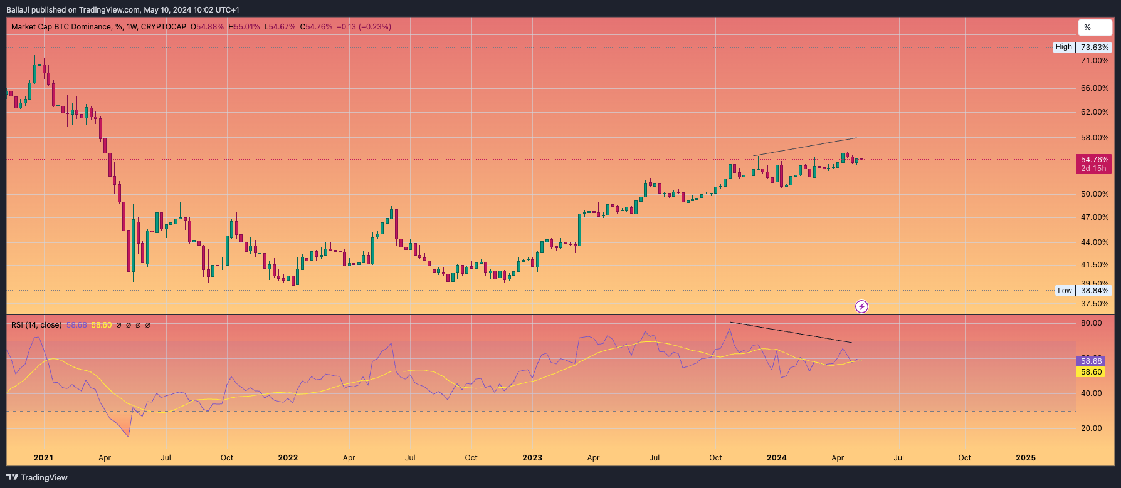Click the 38.84% low price label
Image resolution: width=1121 pixels, height=488 pixels.
[1095, 291]
